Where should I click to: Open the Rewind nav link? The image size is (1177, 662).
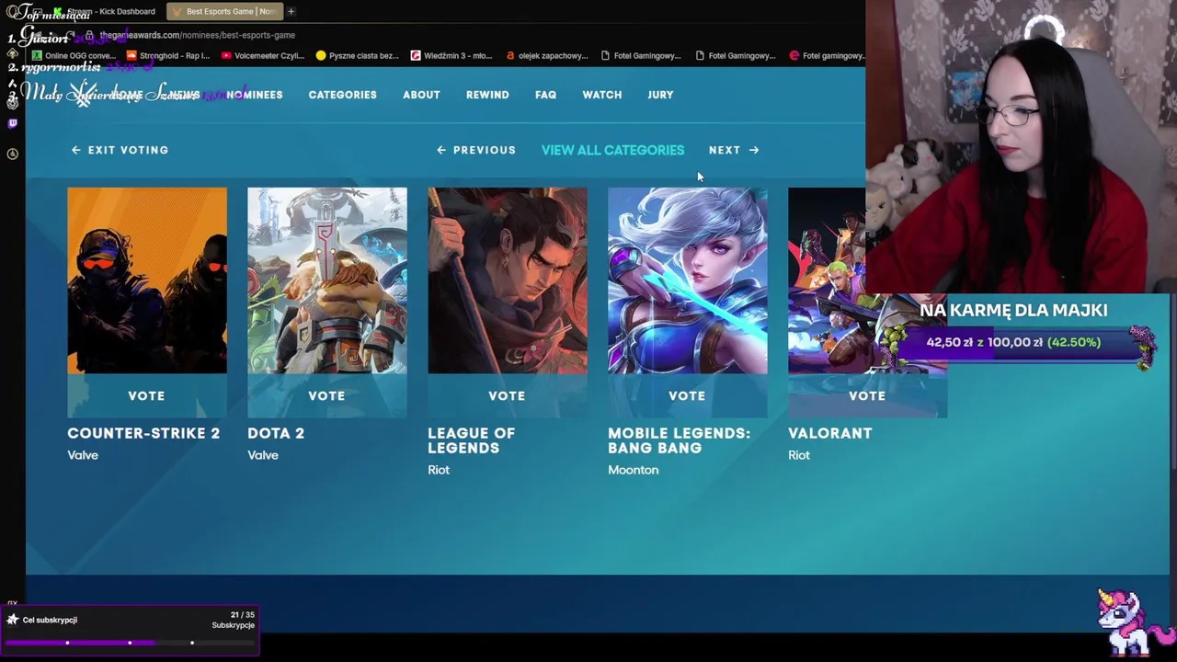click(487, 95)
